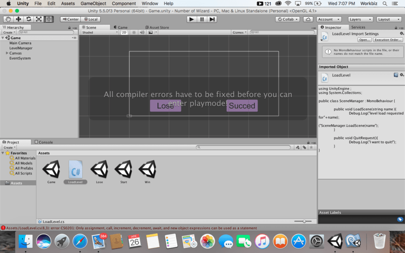Open Unity from the macOS dock
The width and height of the screenshot is (405, 253).
[335, 241]
